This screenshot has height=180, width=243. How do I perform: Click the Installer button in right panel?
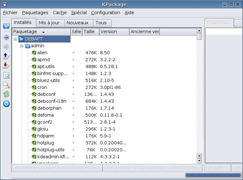tap(218, 168)
